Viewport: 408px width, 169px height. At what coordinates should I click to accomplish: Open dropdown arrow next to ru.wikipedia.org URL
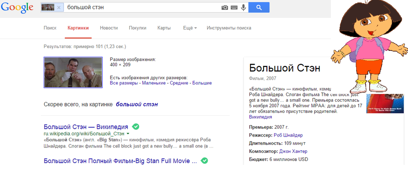coord(128,134)
